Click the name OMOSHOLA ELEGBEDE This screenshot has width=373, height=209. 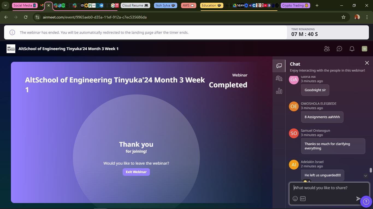coord(319,104)
